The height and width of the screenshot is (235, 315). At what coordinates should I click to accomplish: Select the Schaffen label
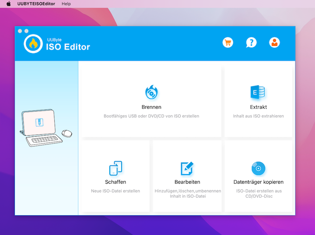[115, 182]
